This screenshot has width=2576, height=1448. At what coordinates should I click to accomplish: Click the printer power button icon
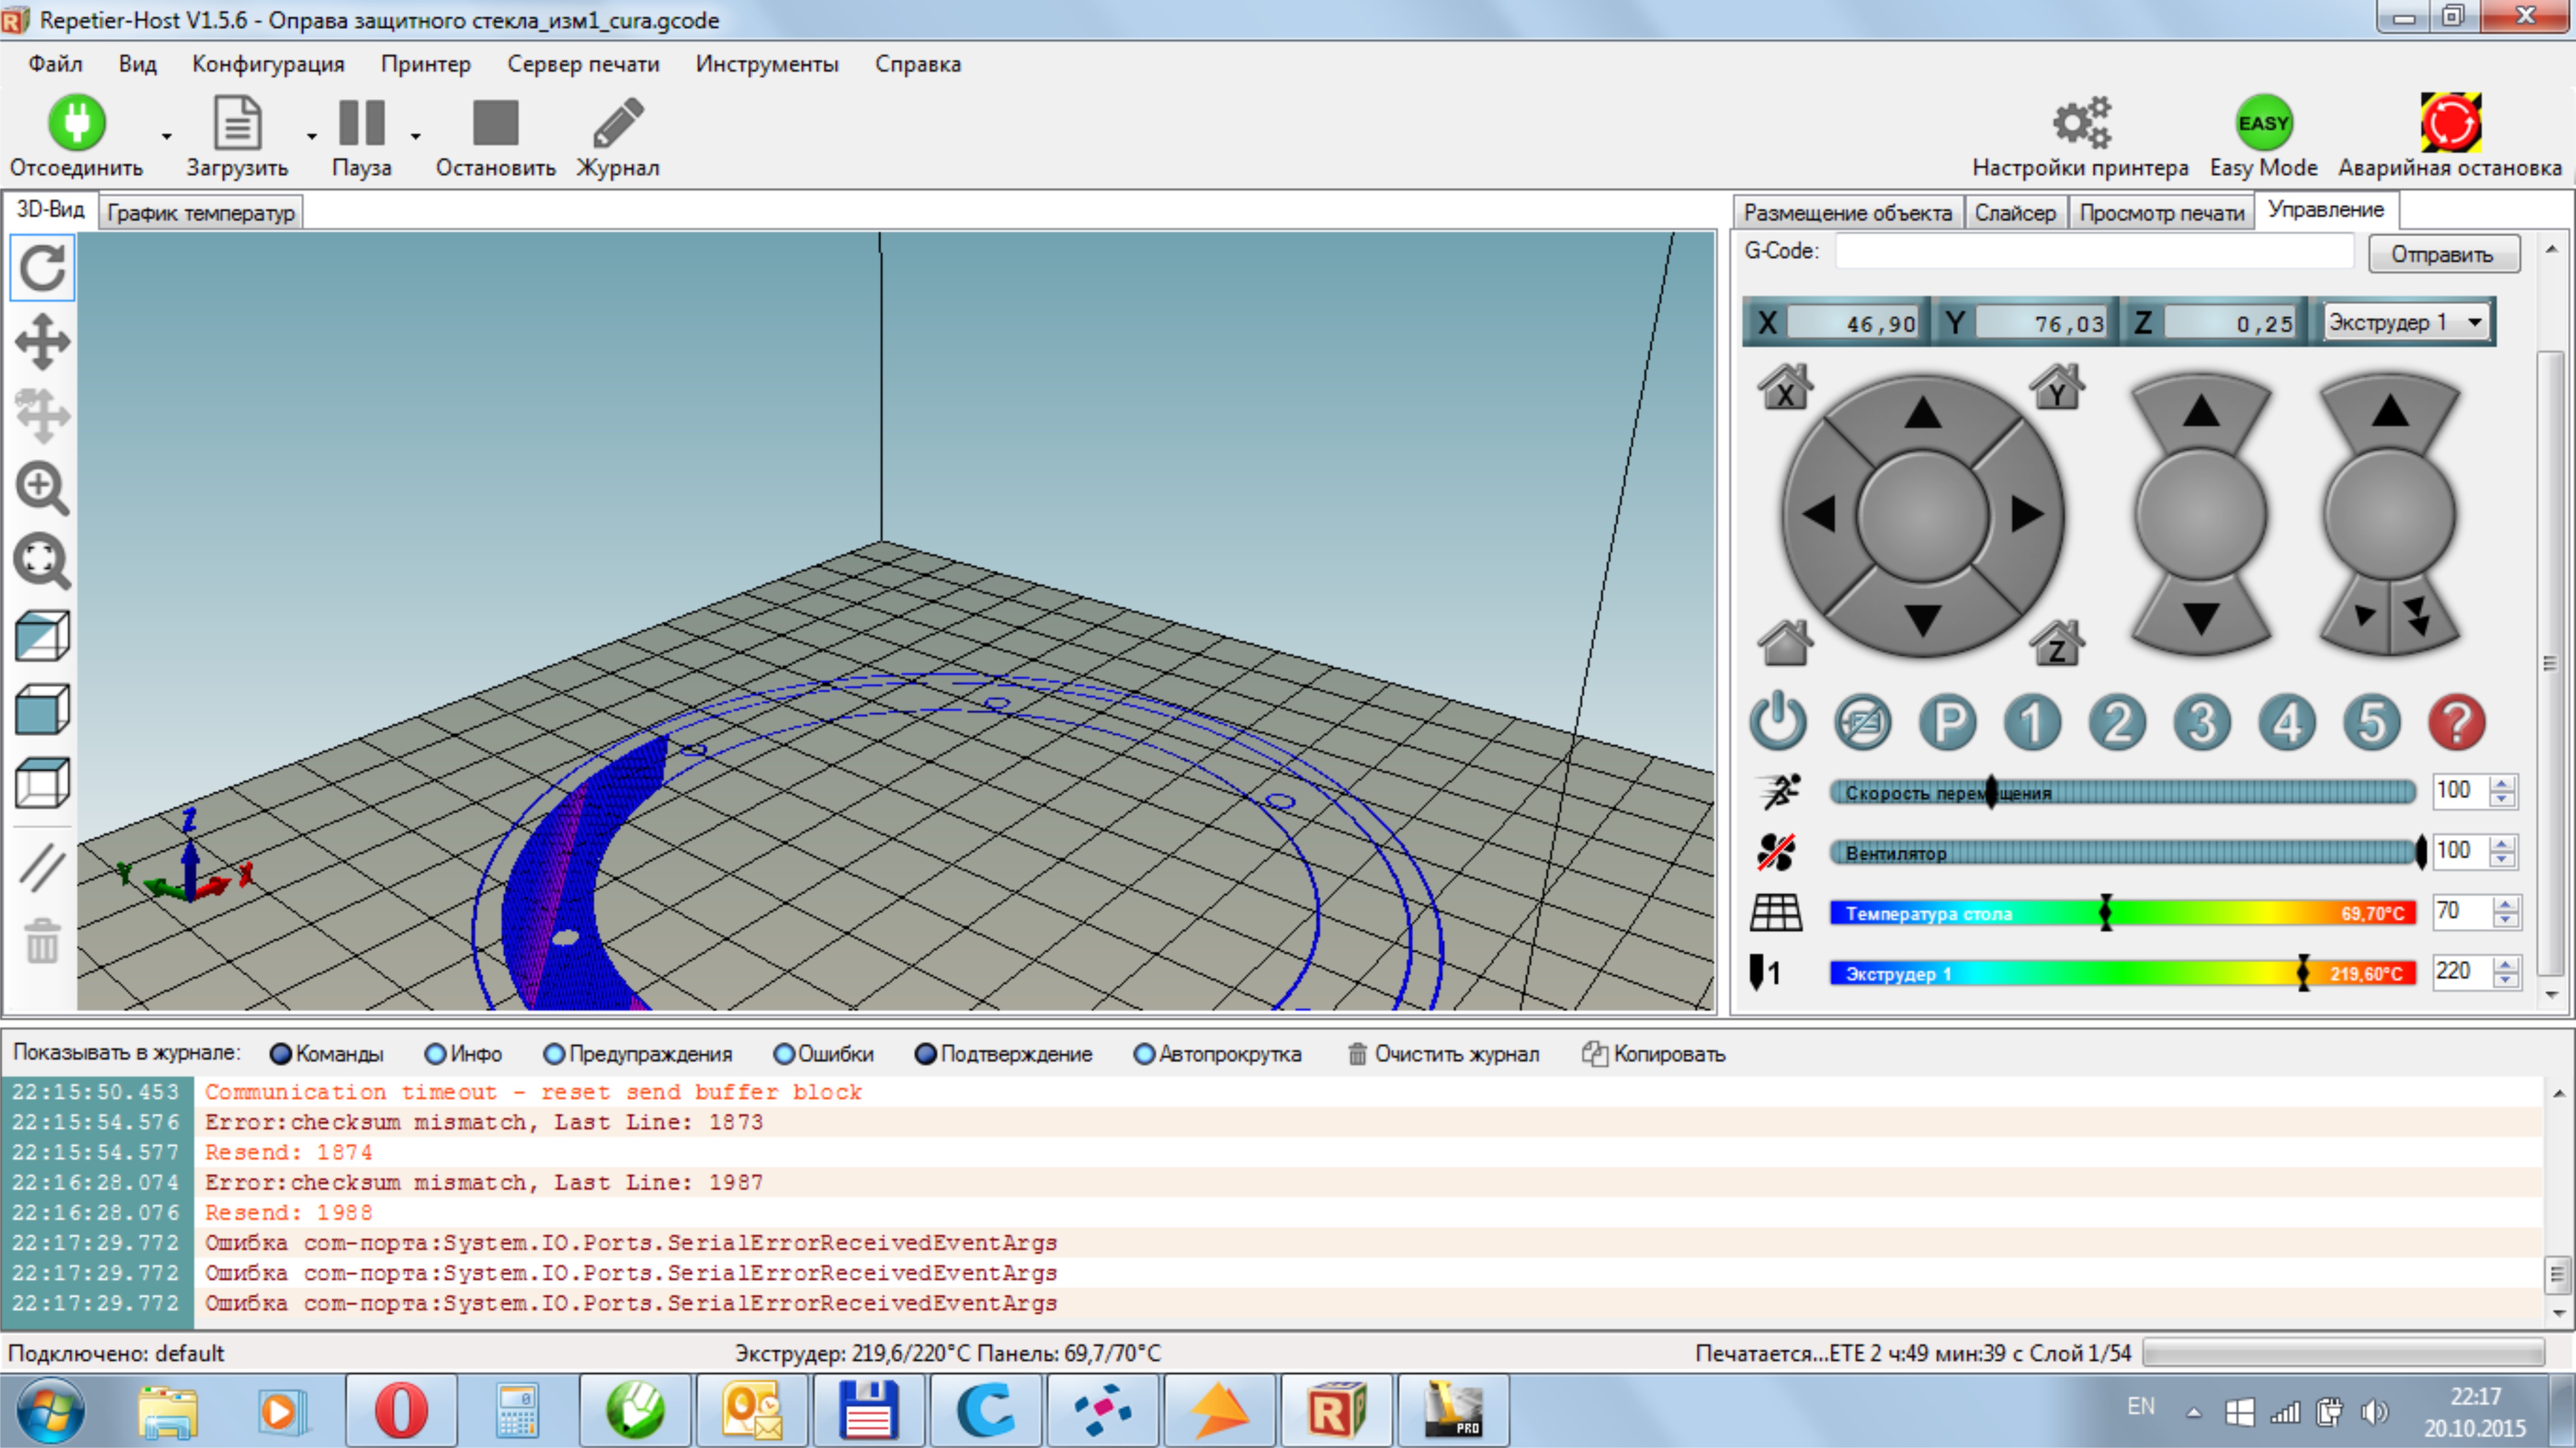point(1777,722)
